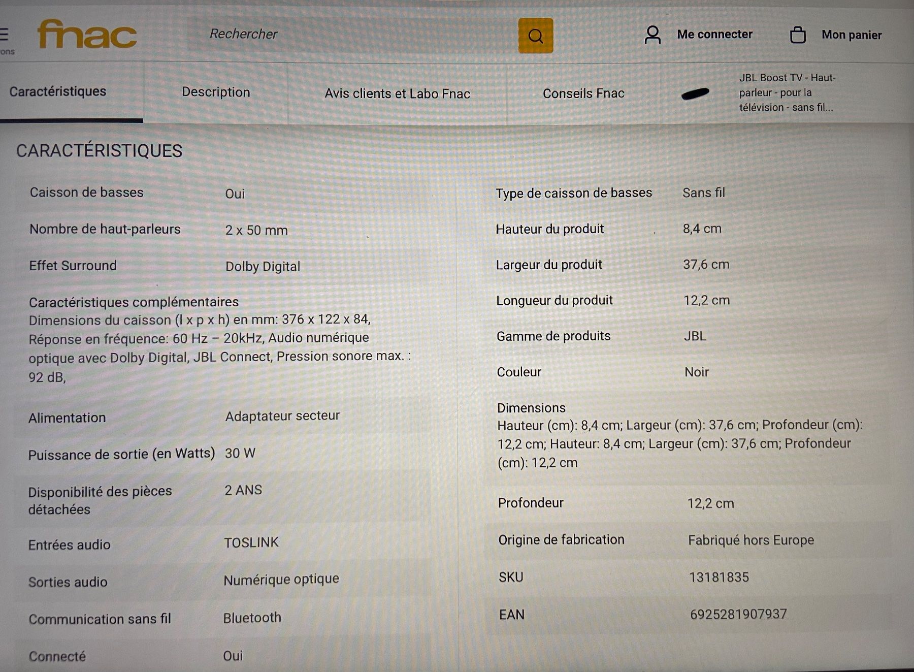Click the Puissance de sortie (en Watts) label

coord(121,454)
